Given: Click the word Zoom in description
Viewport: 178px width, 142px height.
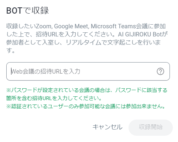Looking at the screenshot, I should (x=44, y=26).
